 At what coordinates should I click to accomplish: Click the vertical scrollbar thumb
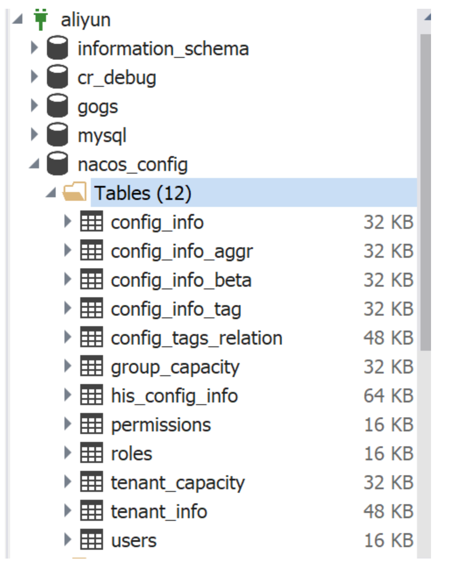coord(425,193)
